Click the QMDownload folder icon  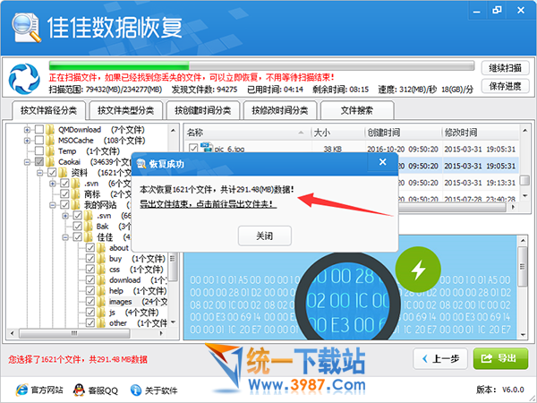(x=50, y=130)
